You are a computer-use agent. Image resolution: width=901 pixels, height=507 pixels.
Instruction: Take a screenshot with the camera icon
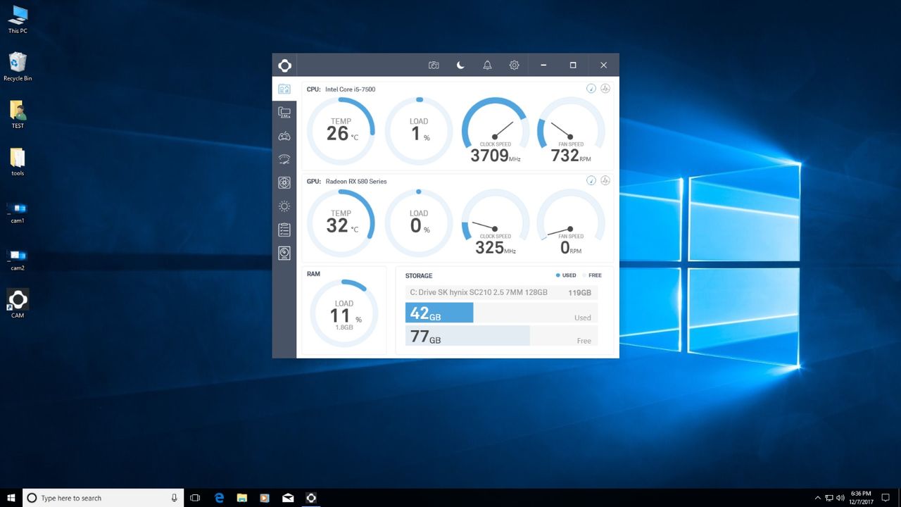click(x=434, y=65)
